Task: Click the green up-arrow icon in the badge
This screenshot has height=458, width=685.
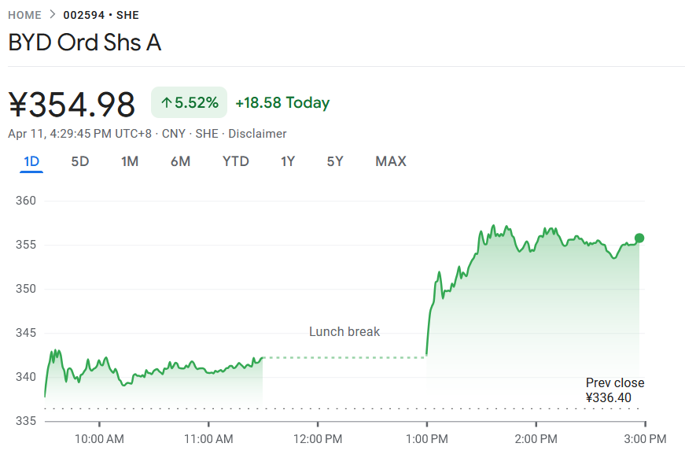Action: (167, 102)
